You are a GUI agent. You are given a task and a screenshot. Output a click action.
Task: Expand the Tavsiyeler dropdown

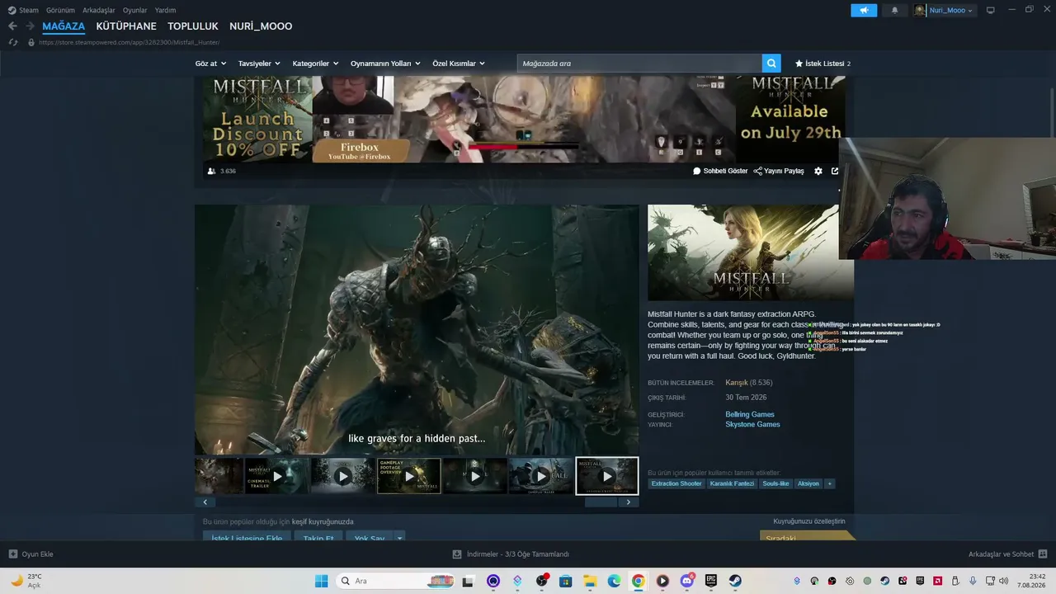click(x=259, y=64)
